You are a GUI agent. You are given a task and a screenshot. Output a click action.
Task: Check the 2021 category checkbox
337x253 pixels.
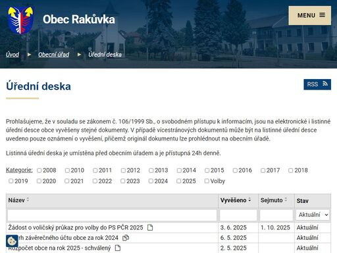point(67,181)
